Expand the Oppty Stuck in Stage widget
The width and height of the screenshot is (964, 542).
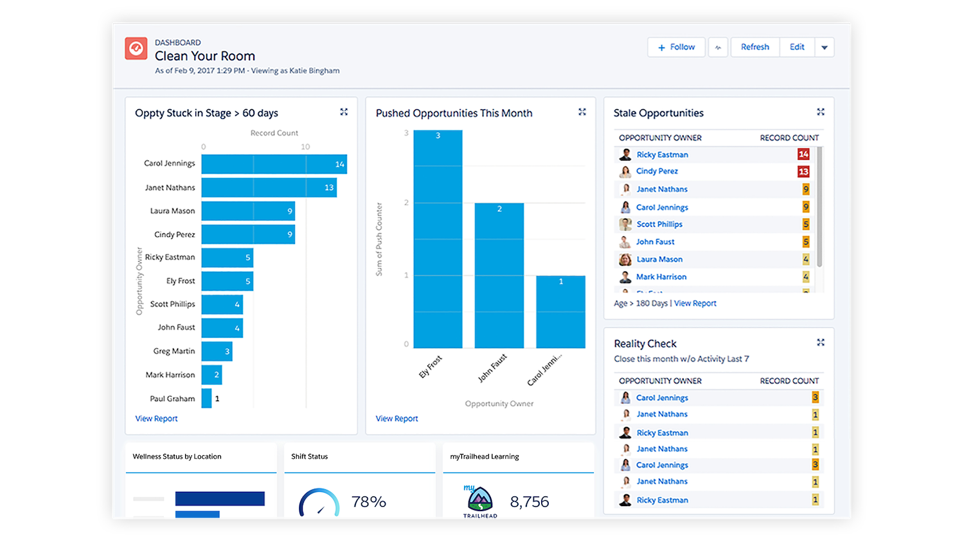[x=344, y=111]
